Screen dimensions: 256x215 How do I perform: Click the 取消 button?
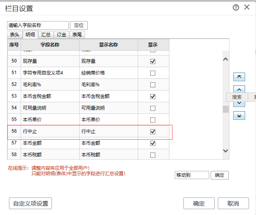pos(233,203)
